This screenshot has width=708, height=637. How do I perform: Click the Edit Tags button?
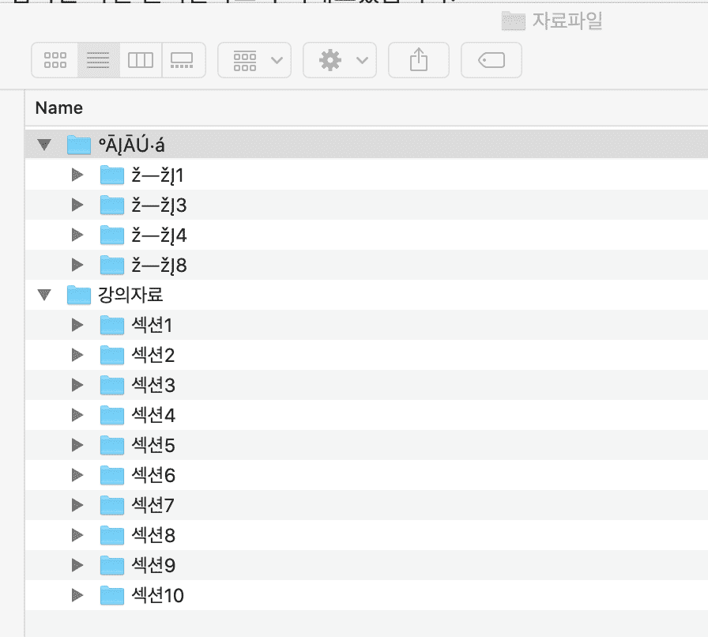coord(491,60)
